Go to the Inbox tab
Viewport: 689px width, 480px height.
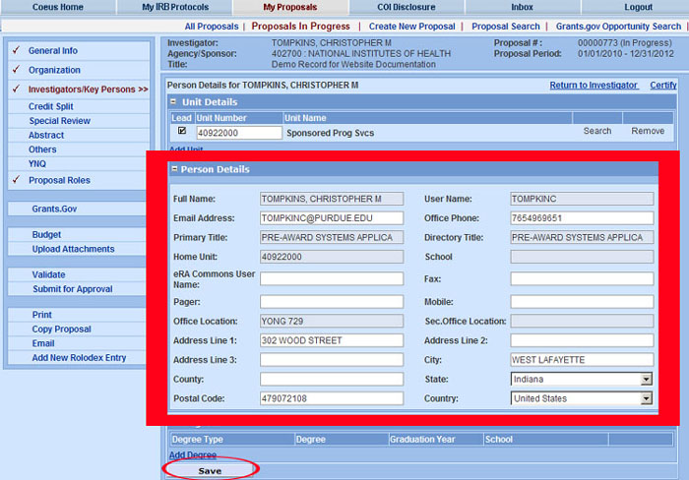[x=522, y=7]
